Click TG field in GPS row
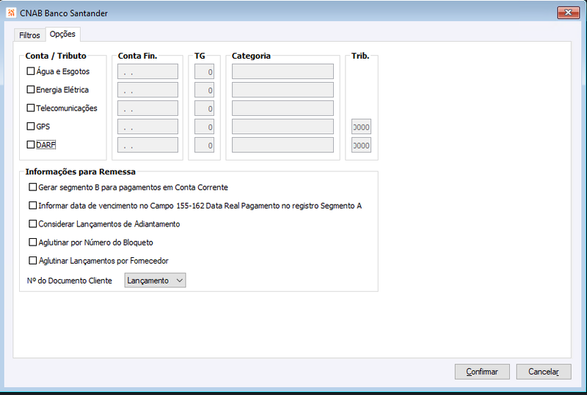The image size is (587, 395). coord(205,127)
